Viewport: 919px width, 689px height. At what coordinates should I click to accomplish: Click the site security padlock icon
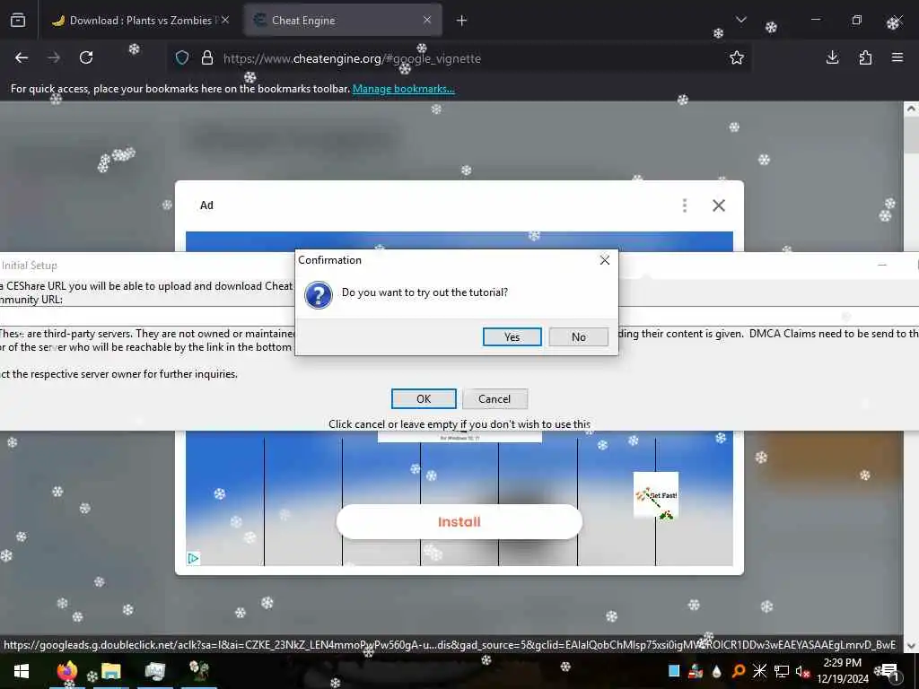207,58
